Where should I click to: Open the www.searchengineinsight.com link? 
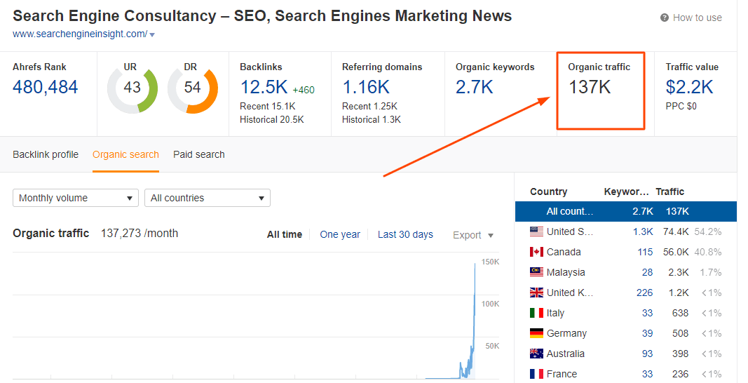click(80, 34)
